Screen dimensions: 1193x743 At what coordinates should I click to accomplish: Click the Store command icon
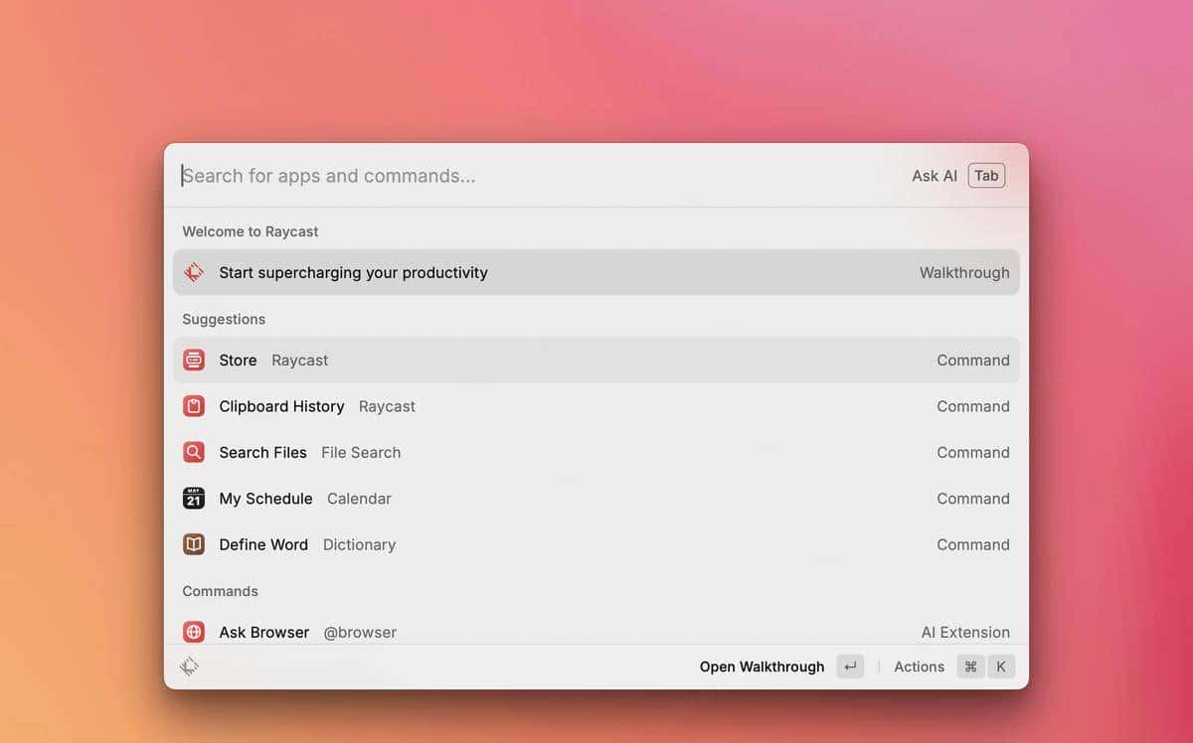(x=193, y=360)
